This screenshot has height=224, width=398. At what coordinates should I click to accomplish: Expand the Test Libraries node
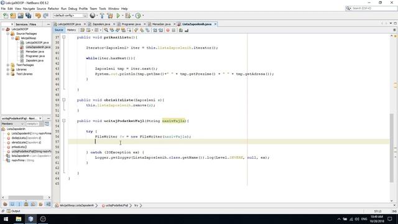(x=8, y=74)
